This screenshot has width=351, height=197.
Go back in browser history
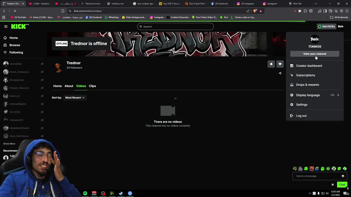click(x=4, y=11)
